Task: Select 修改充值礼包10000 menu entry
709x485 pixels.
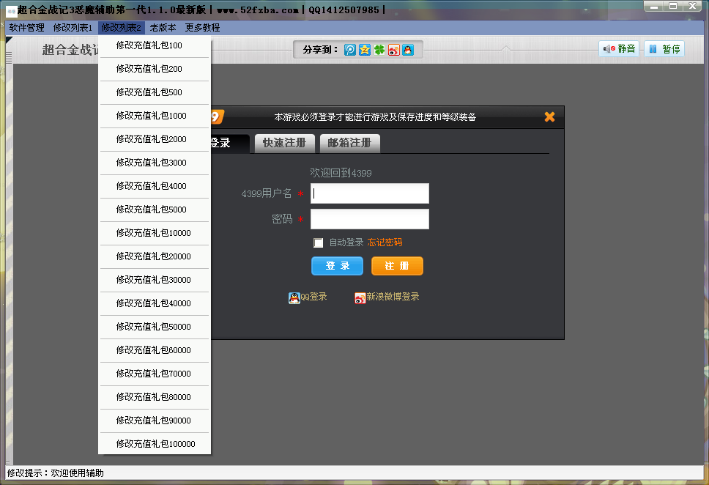Action: [155, 233]
